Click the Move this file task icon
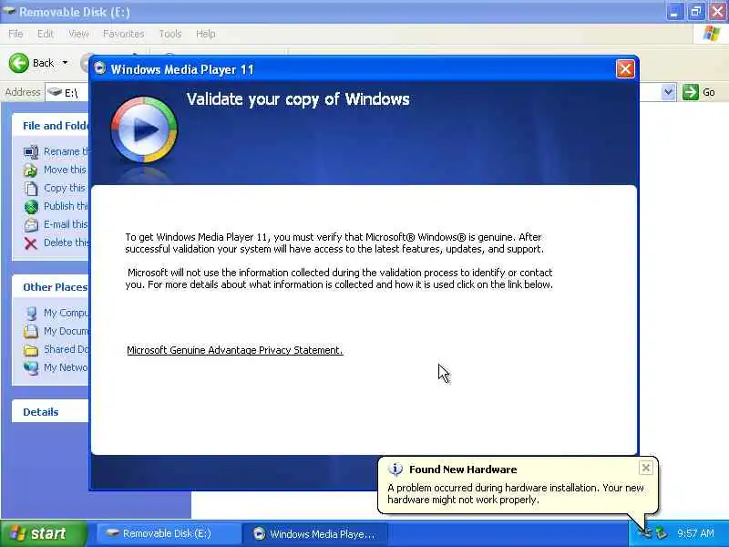This screenshot has height=547, width=729. point(31,170)
